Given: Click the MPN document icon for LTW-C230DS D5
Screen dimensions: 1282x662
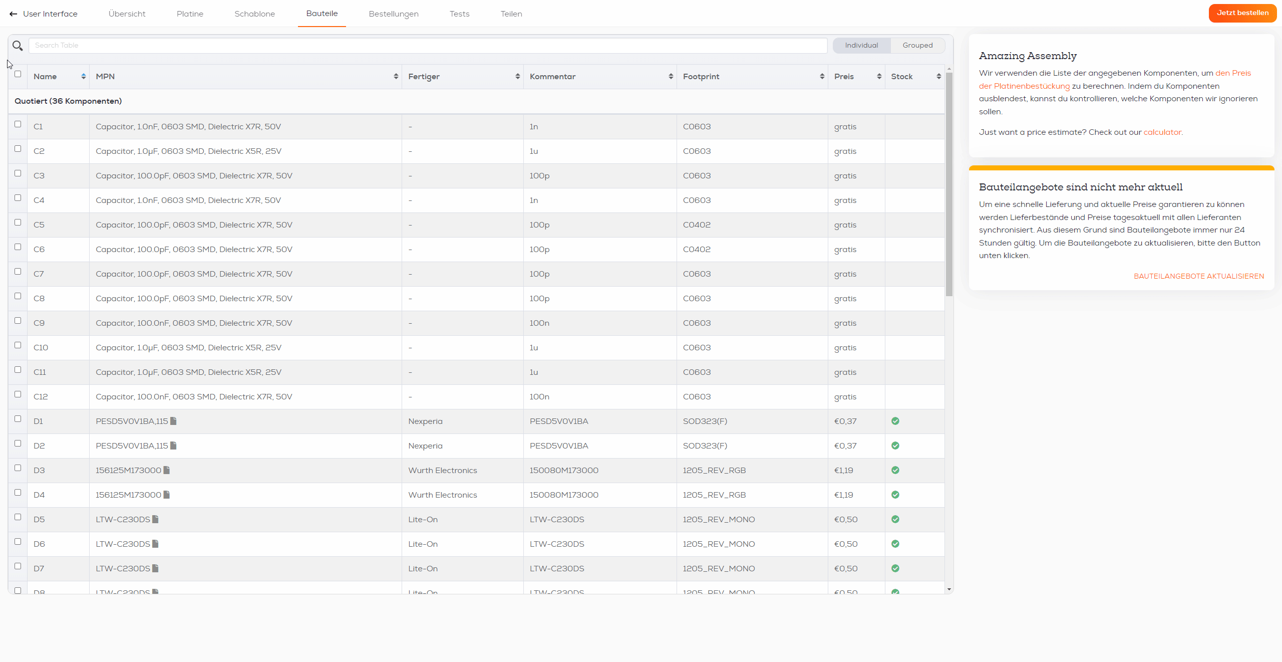Looking at the screenshot, I should (154, 519).
